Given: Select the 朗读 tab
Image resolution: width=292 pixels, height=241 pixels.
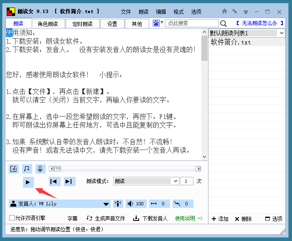Looking at the screenshot, I should [18, 23].
